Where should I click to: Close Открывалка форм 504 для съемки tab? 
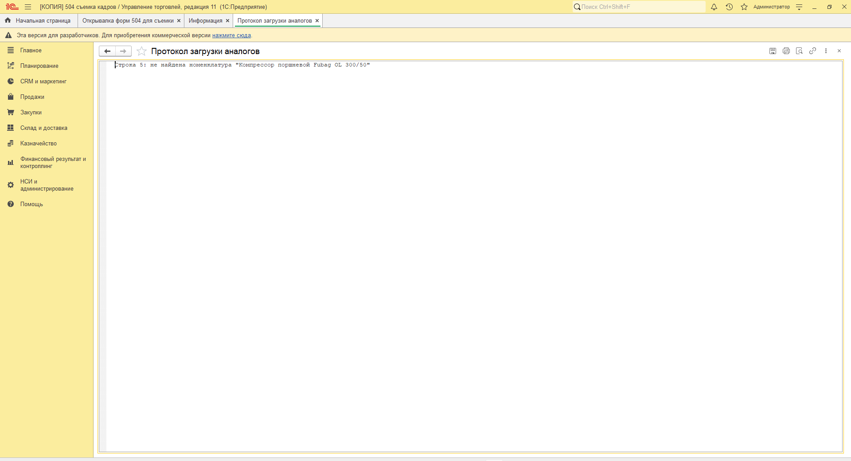pos(179,21)
